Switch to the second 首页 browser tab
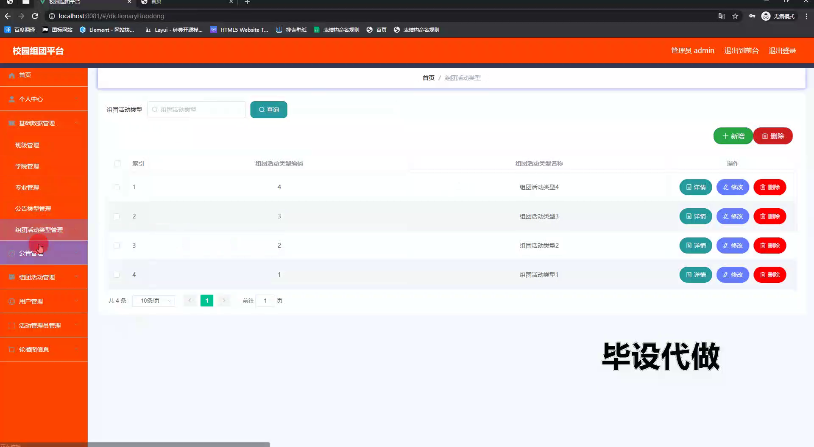 (187, 2)
